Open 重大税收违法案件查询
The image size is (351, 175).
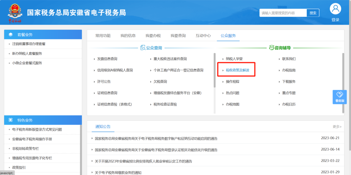(x=170, y=59)
